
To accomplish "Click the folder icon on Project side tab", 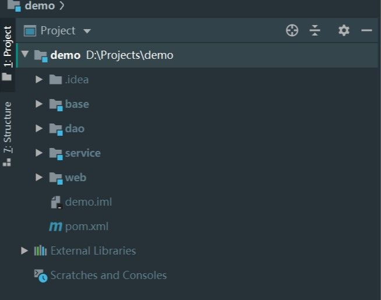I will coord(7,77).
